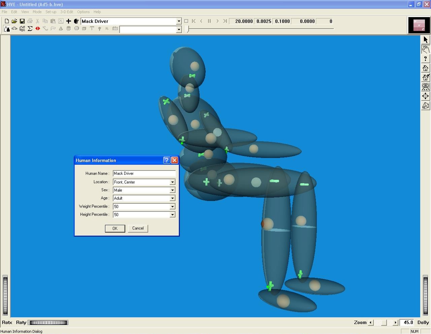Image resolution: width=431 pixels, height=334 pixels.
Task: Click the Human Name text field
Action: (144, 174)
